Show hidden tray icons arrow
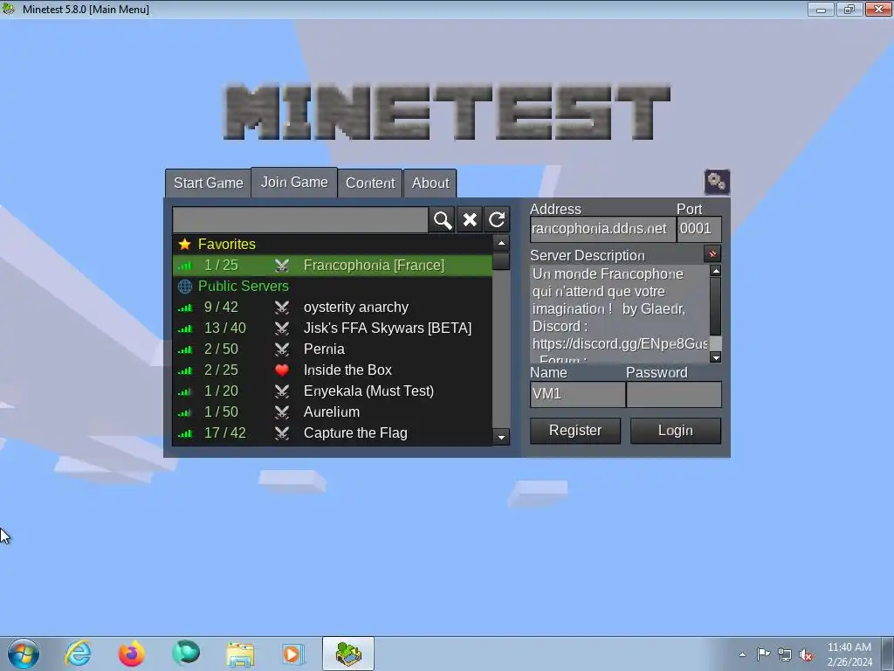 [x=742, y=654]
